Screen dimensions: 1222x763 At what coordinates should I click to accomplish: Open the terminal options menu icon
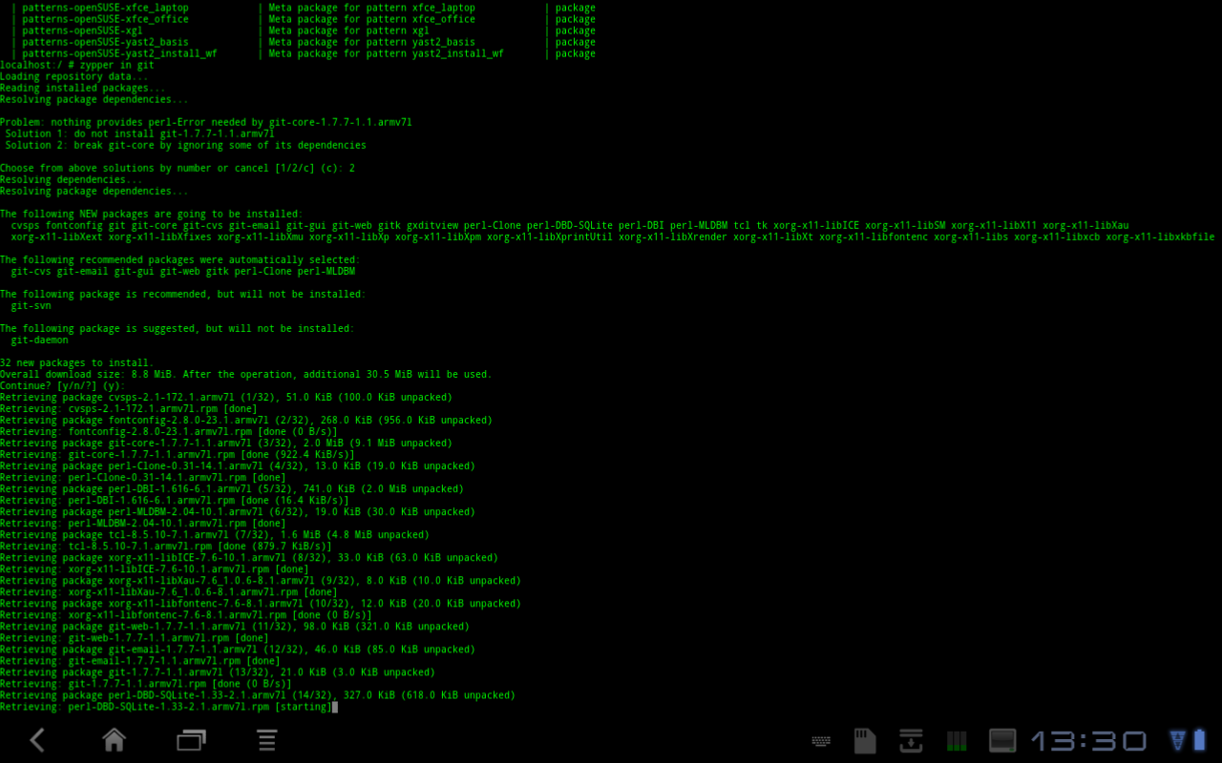(267, 740)
